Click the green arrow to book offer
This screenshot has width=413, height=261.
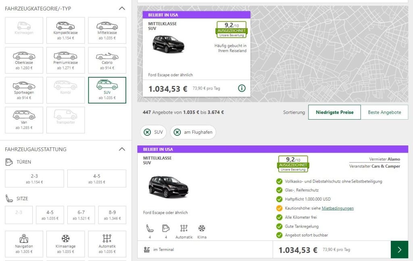coord(399,250)
